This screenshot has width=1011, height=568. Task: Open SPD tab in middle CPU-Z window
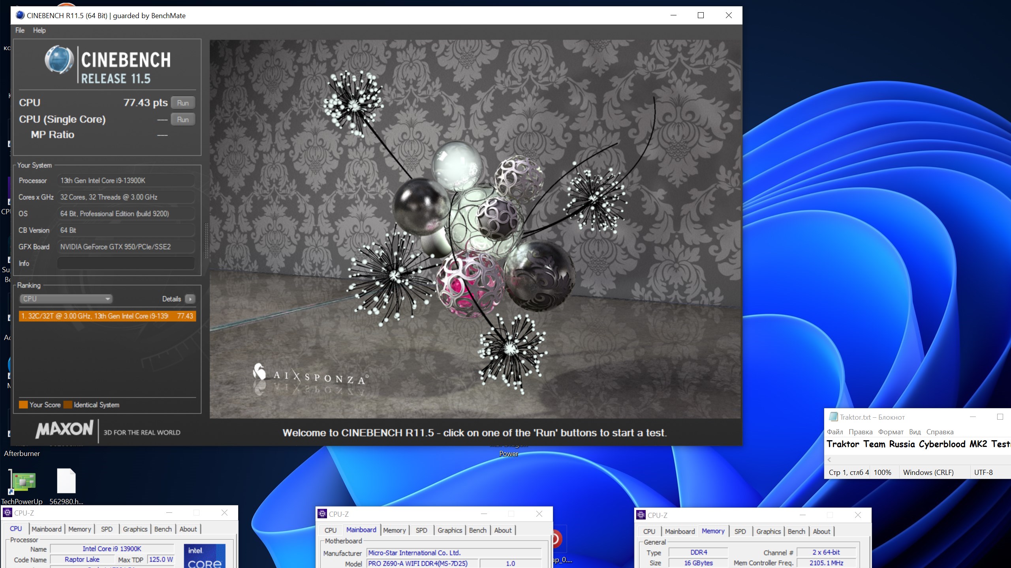click(x=421, y=531)
